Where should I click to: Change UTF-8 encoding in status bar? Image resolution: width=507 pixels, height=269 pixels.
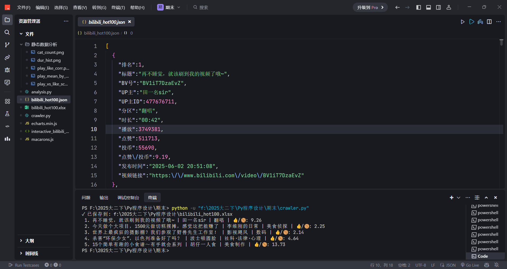pos(421,265)
